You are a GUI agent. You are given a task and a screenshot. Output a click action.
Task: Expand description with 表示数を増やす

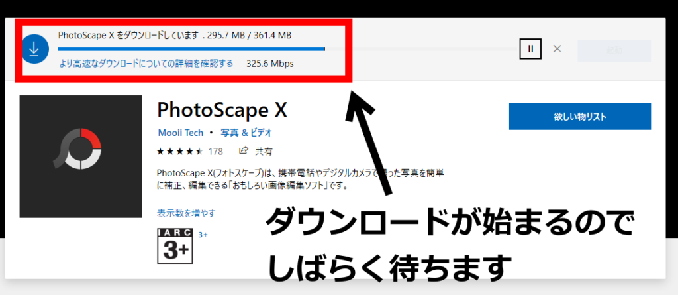(186, 213)
